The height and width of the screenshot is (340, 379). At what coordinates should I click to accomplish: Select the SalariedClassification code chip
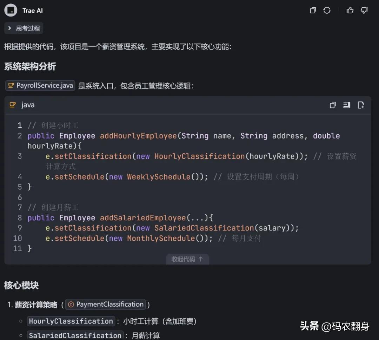pos(75,335)
